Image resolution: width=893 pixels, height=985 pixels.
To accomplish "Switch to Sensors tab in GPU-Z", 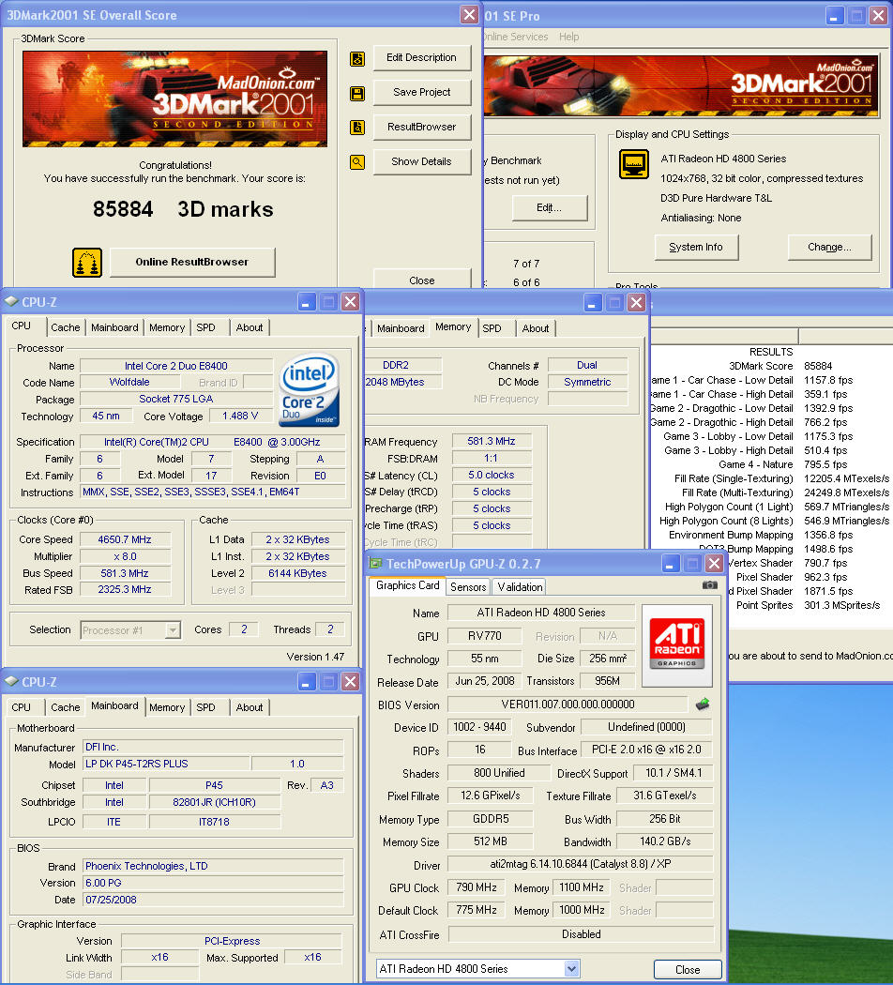I will (468, 586).
